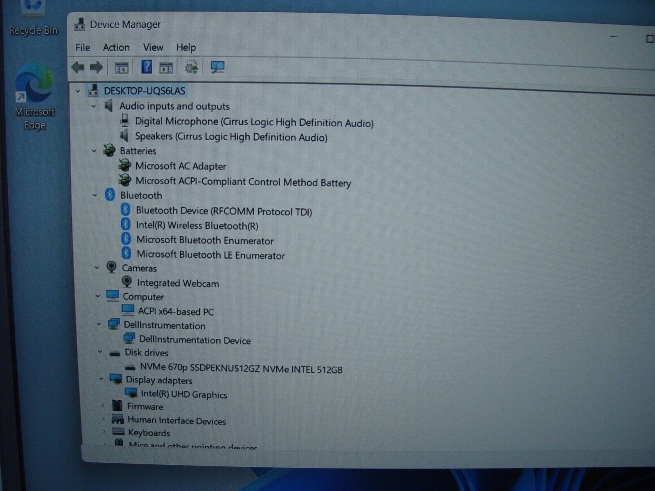The height and width of the screenshot is (491, 655).
Task: Click Scan for hardware changes monitor icon
Action: [x=217, y=68]
